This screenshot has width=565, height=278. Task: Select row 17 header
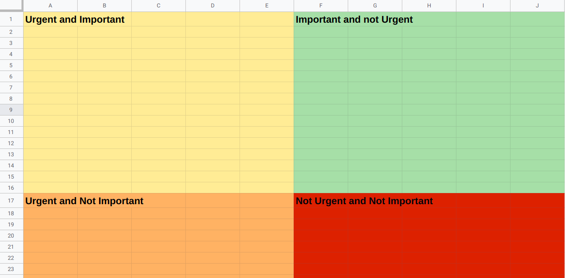point(11,200)
